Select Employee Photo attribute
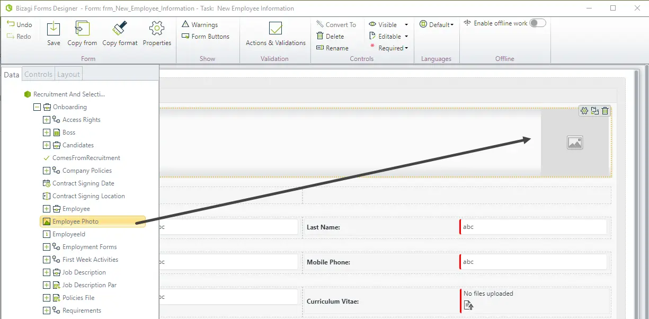The width and height of the screenshot is (649, 319). point(93,221)
